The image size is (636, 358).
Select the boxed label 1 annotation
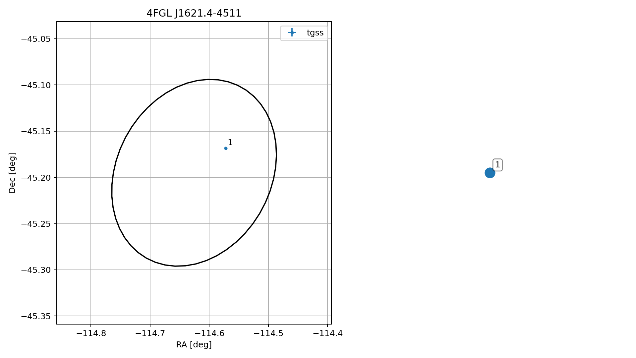497,165
